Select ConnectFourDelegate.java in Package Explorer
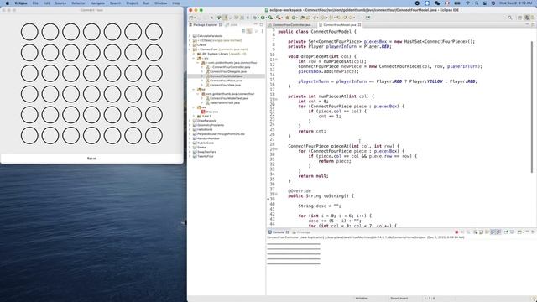The width and height of the screenshot is (537, 302). click(x=227, y=71)
